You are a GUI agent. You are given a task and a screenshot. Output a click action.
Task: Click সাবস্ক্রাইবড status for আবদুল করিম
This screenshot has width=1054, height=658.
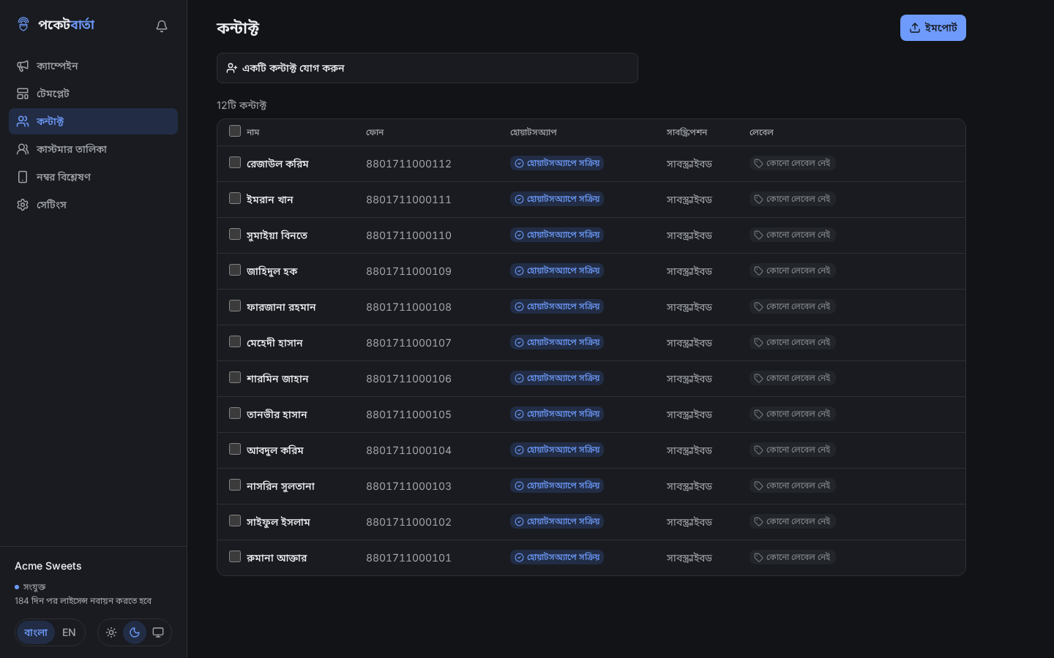click(x=689, y=450)
